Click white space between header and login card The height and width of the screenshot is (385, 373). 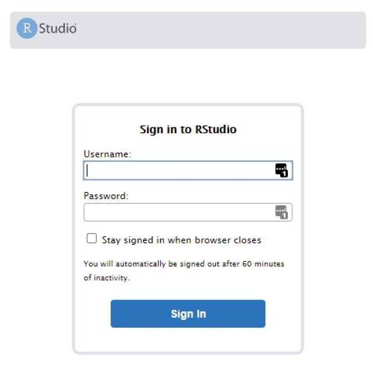186,76
